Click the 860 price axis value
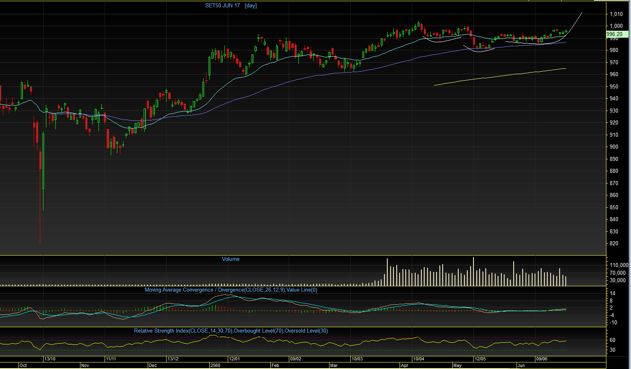Screen dimensions: 631x369 614,195
